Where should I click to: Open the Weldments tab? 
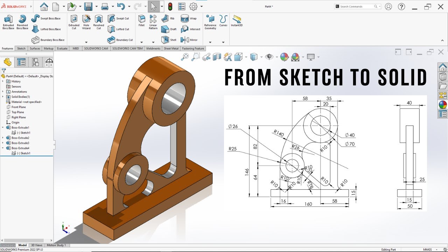point(153,49)
